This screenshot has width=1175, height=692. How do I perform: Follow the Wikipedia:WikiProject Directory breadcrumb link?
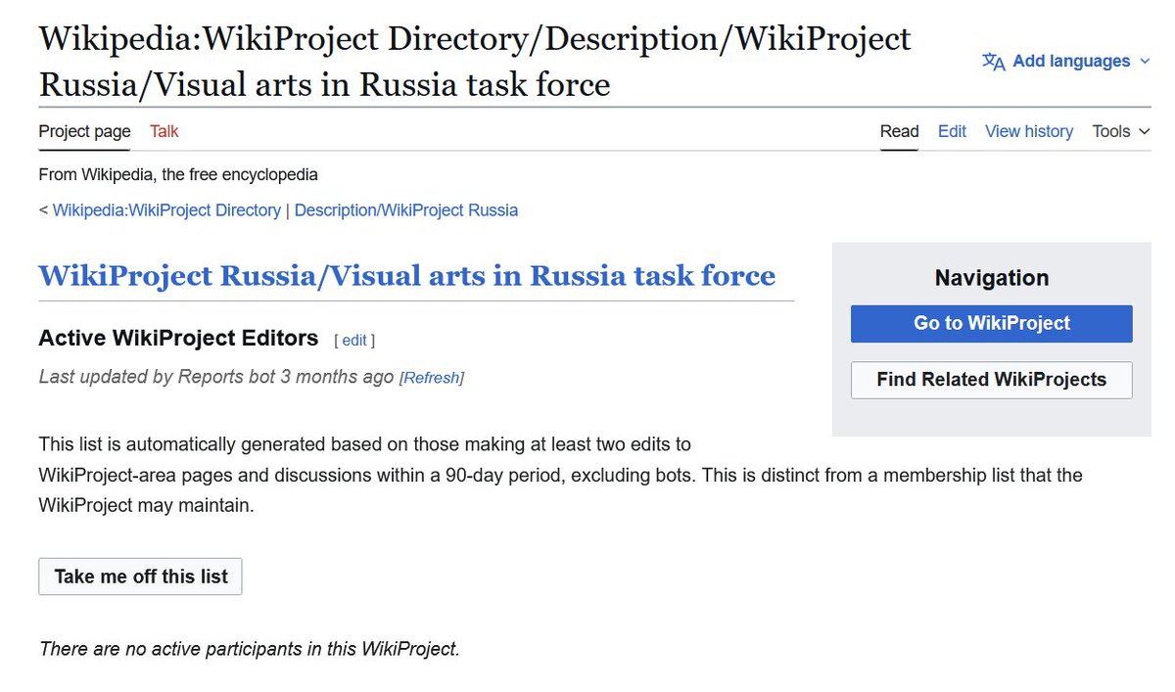(x=166, y=210)
